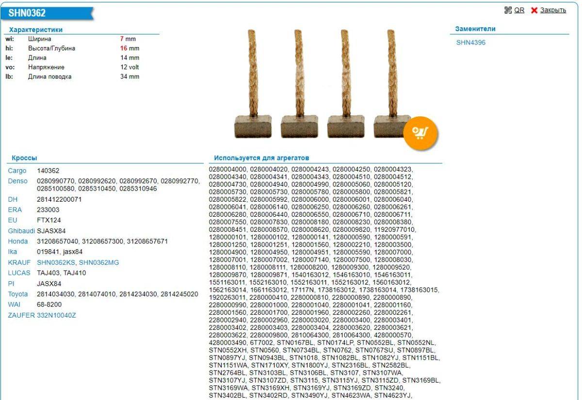This screenshot has width=582, height=400.
Task: Click the Заменители section header
Action: (x=475, y=29)
